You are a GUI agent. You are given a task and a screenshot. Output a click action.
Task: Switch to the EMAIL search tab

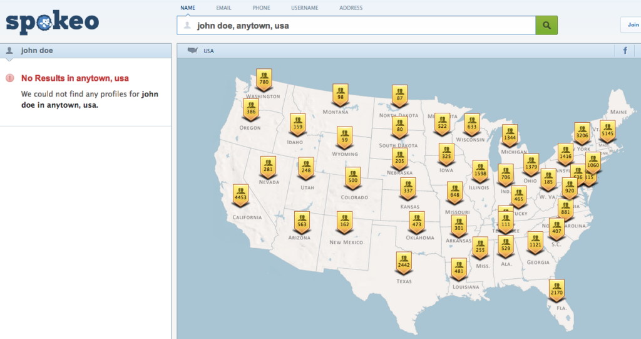(223, 8)
